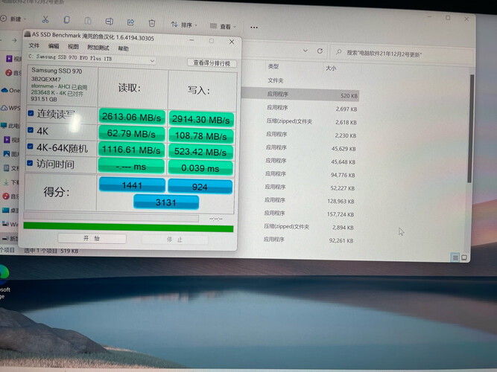Click the Delete trash icon in Explorer toolbar
The height and width of the screenshot is (372, 497).
(152, 23)
